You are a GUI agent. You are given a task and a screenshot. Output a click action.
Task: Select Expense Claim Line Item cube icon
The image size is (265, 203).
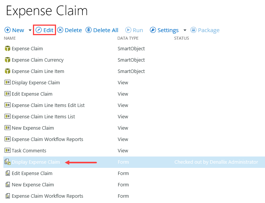click(x=7, y=71)
